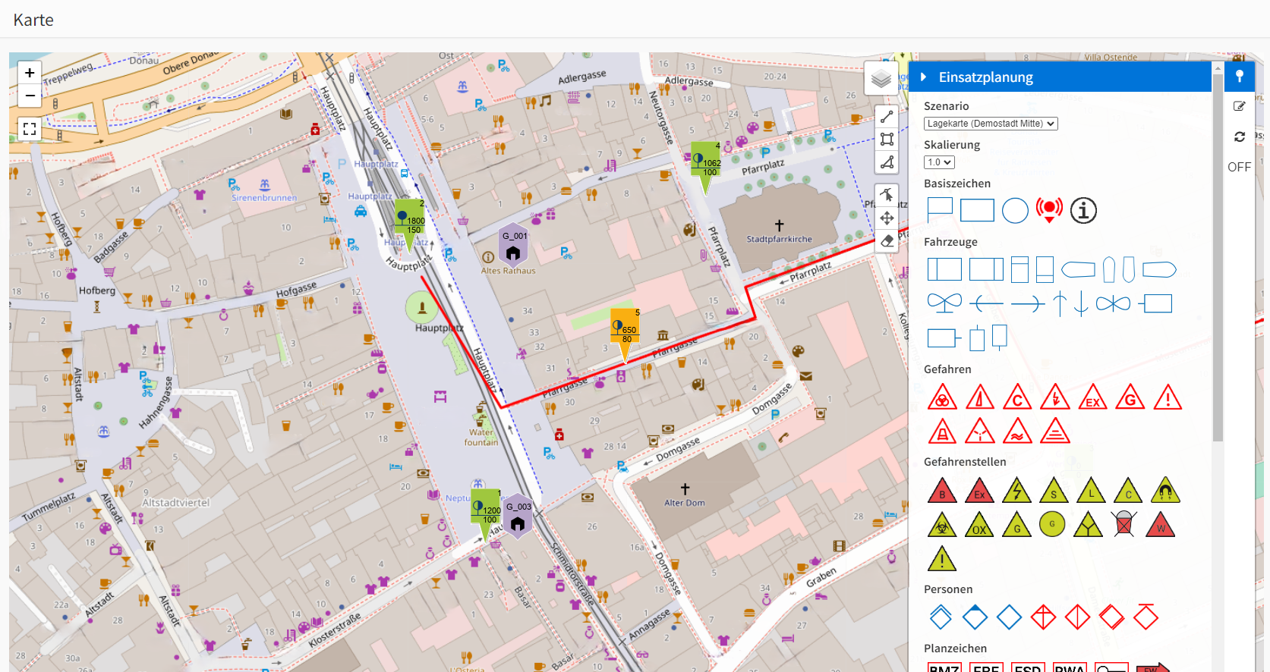Screen dimensions: 1270x672
Task: Select the red electricity bolt hazard triangle
Action: (x=1055, y=397)
